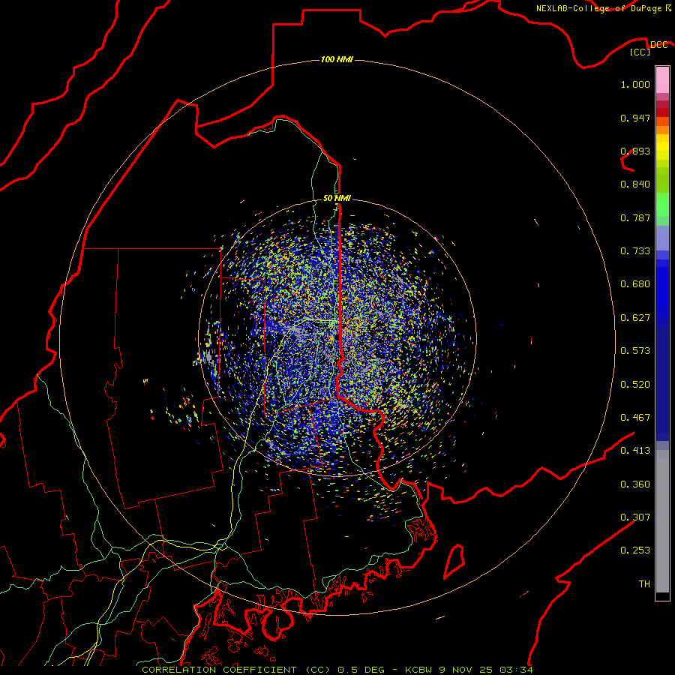Screen dimensions: 675x675
Task: Click the [CC] legend title
Action: pyautogui.click(x=640, y=52)
